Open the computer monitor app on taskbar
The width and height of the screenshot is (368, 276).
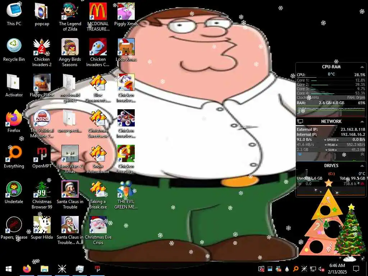[79, 269]
